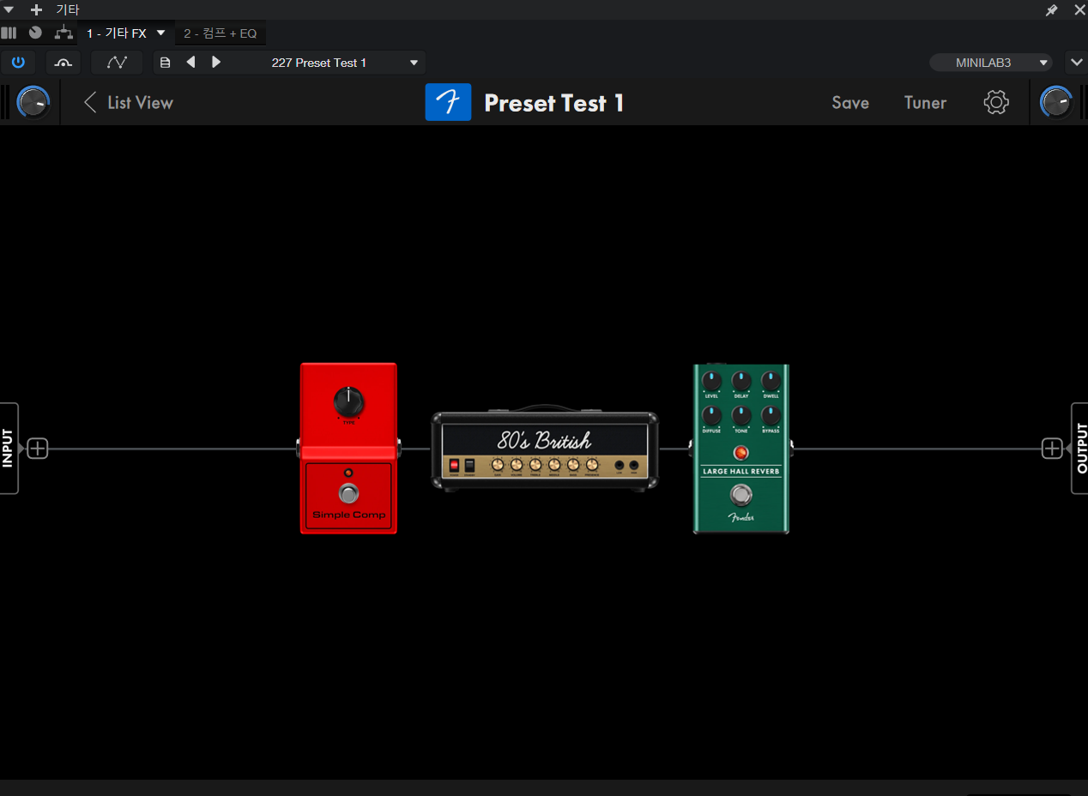Screen dimensions: 1088x796
Task: Open the 227 Preset Test 1 dropdown
Action: tap(414, 63)
